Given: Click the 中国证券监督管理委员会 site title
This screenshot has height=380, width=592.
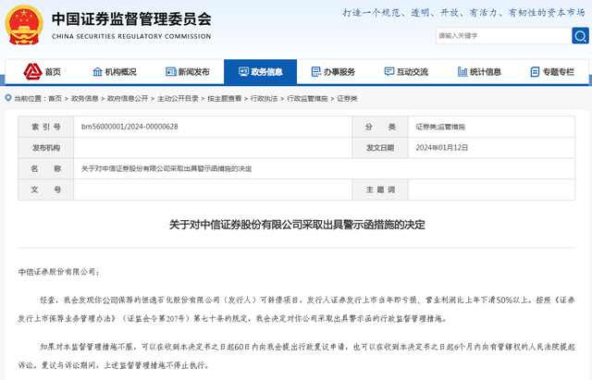Looking at the screenshot, I should click(131, 19).
